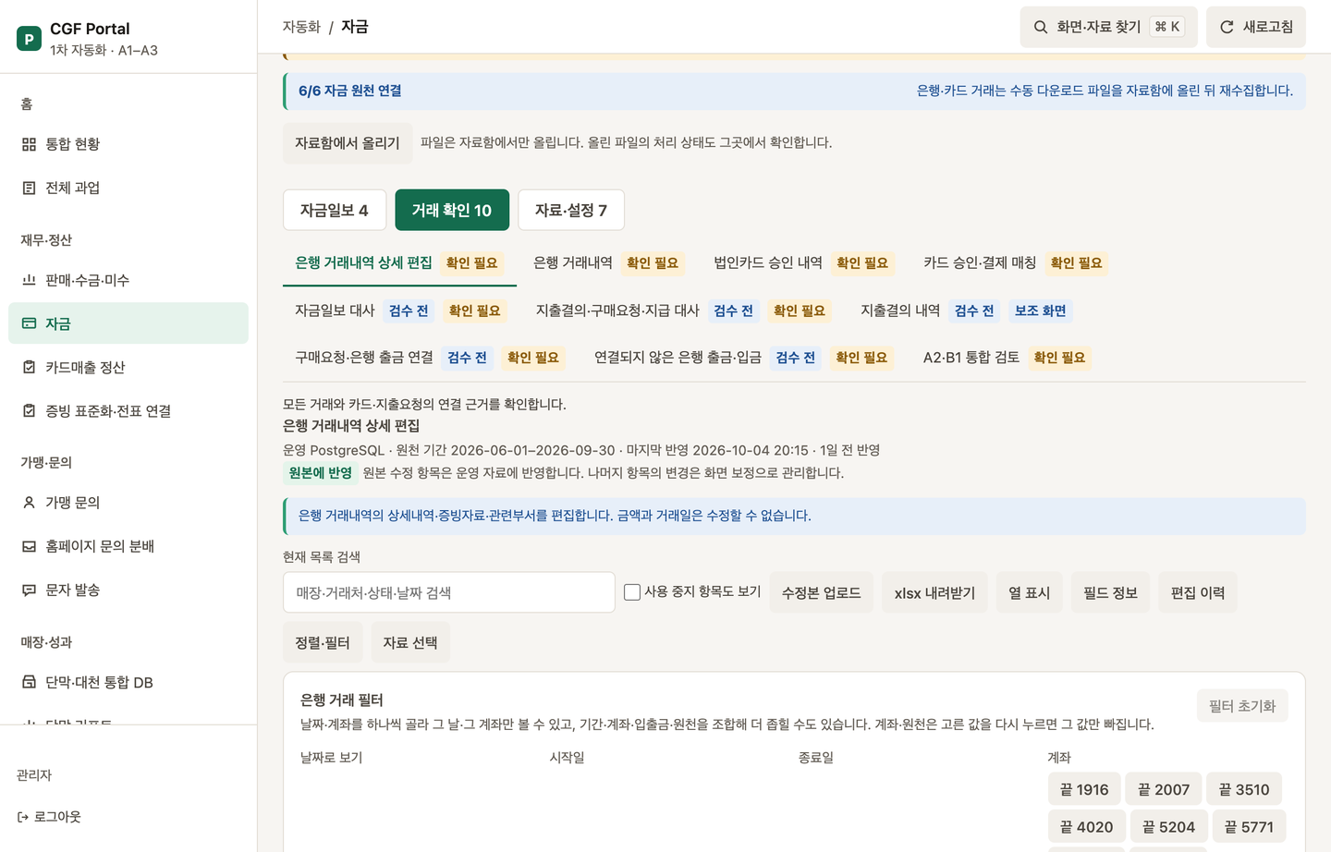This screenshot has height=852, width=1331.
Task: Open the 지출결의 내역 sub-tab
Action: tap(965, 310)
